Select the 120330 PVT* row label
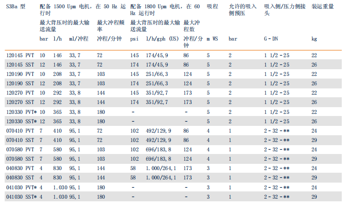Viewport: 348px width, 206px height. 21,112
